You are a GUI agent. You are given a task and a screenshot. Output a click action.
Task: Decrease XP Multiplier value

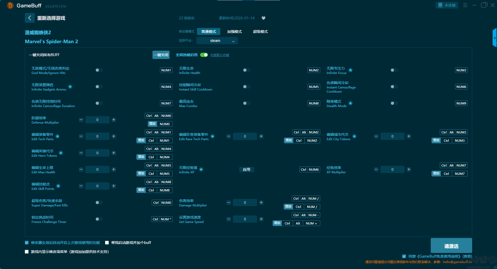[x=376, y=169]
